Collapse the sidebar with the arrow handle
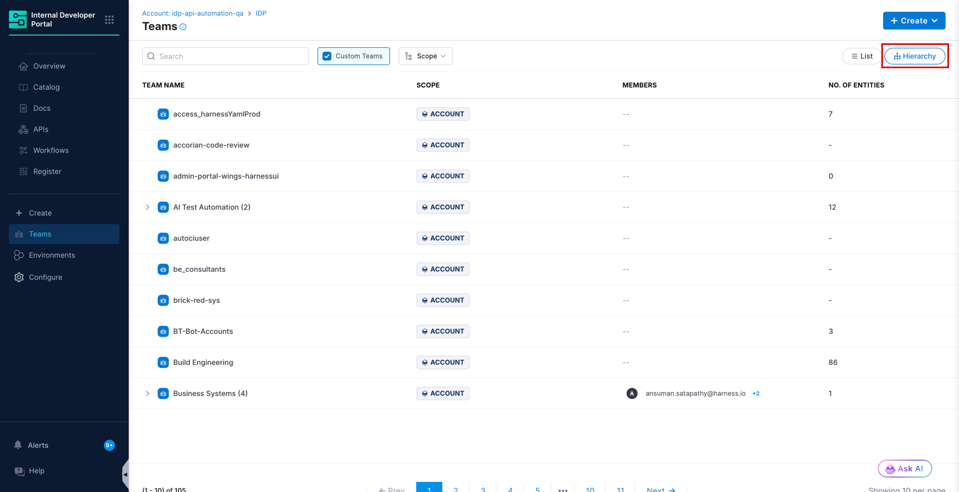Screen dimensions: 959x492 pos(125,475)
